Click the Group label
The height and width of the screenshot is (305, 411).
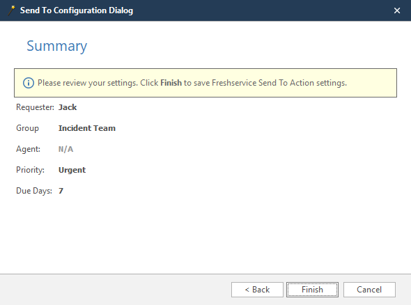27,128
